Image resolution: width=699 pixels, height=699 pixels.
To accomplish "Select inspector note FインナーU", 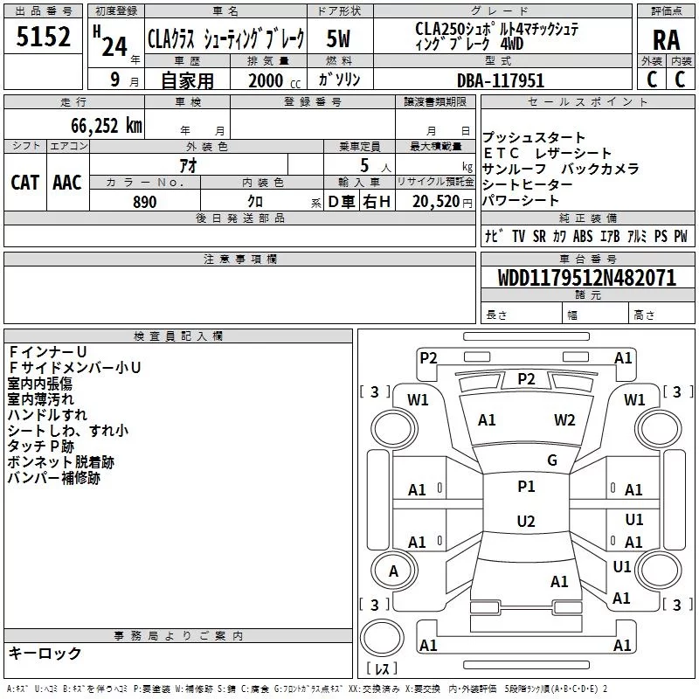I will point(47,352).
